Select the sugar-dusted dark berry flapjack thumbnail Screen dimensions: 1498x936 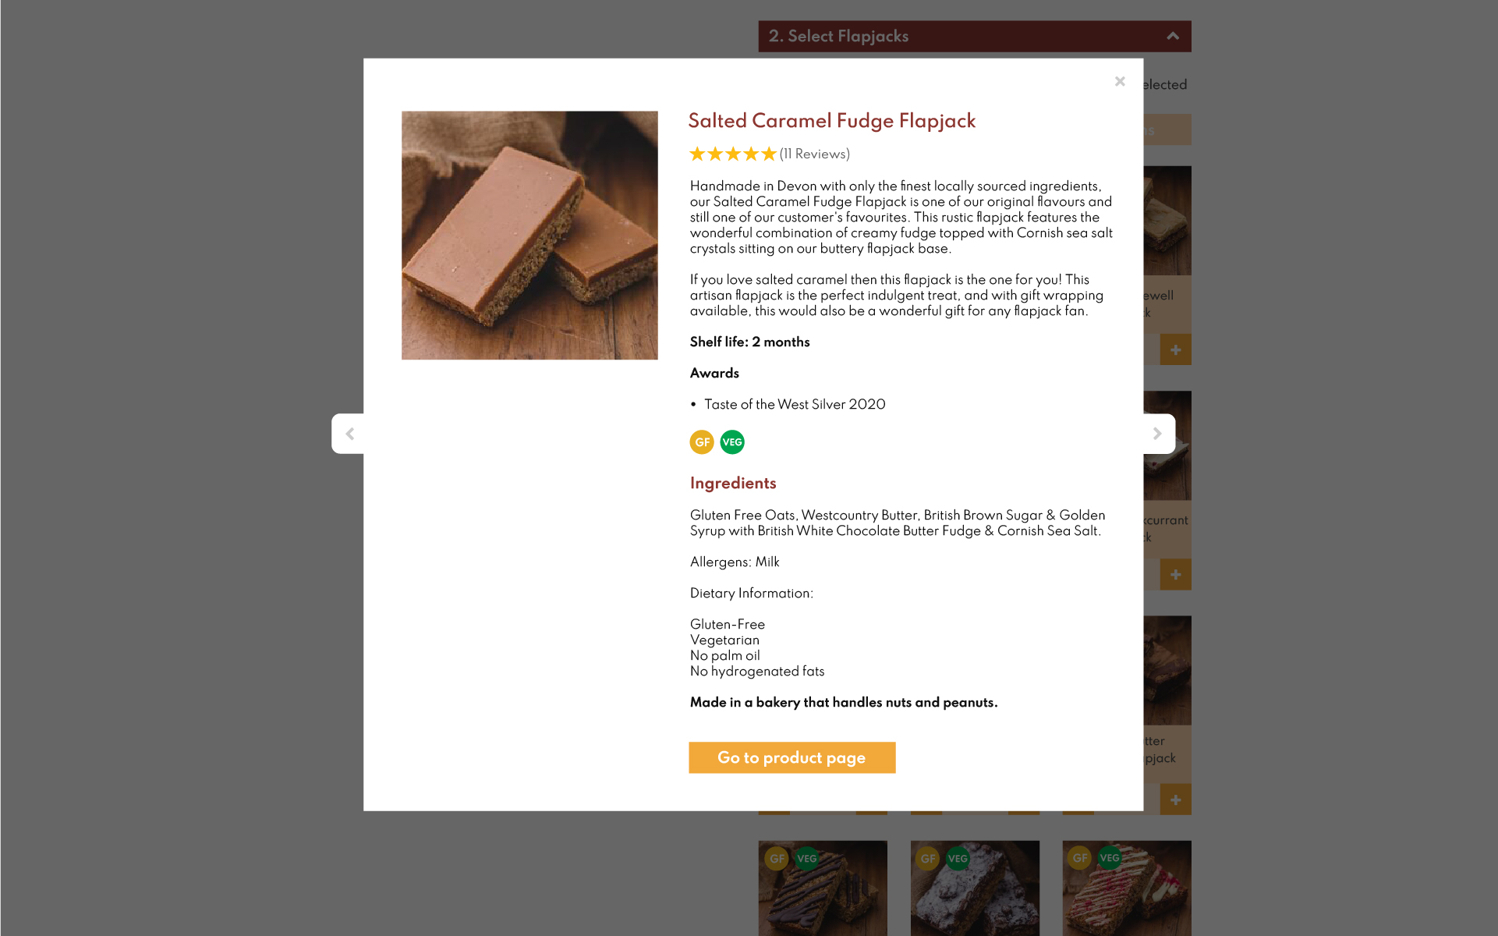(975, 897)
